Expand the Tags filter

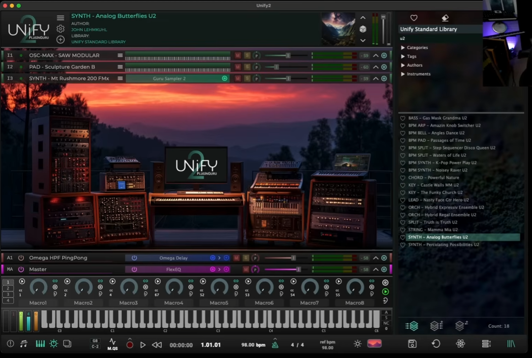pos(403,56)
